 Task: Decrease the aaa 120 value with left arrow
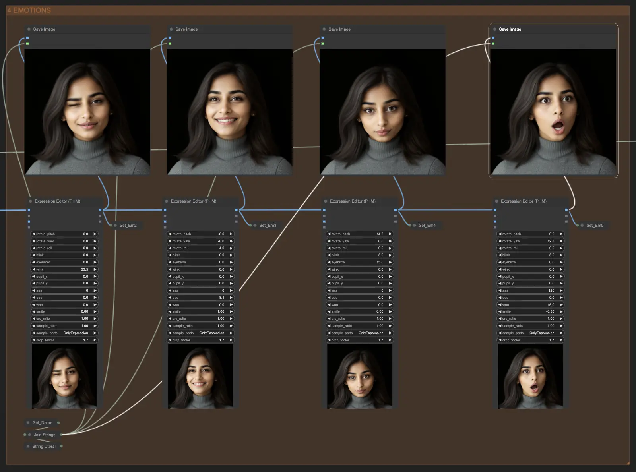click(500, 290)
